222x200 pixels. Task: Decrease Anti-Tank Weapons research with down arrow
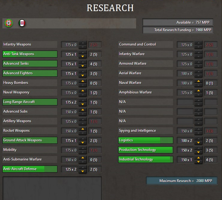83,56
